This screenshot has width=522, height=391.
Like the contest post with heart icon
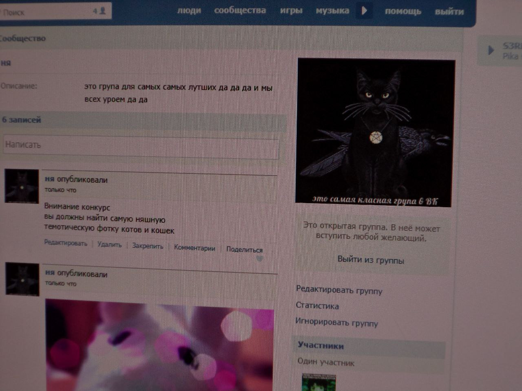pyautogui.click(x=259, y=258)
